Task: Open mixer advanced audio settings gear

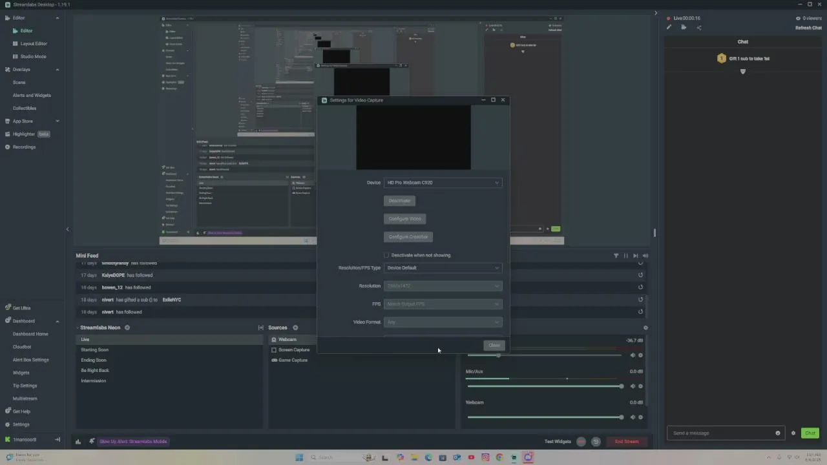Action: (645, 328)
